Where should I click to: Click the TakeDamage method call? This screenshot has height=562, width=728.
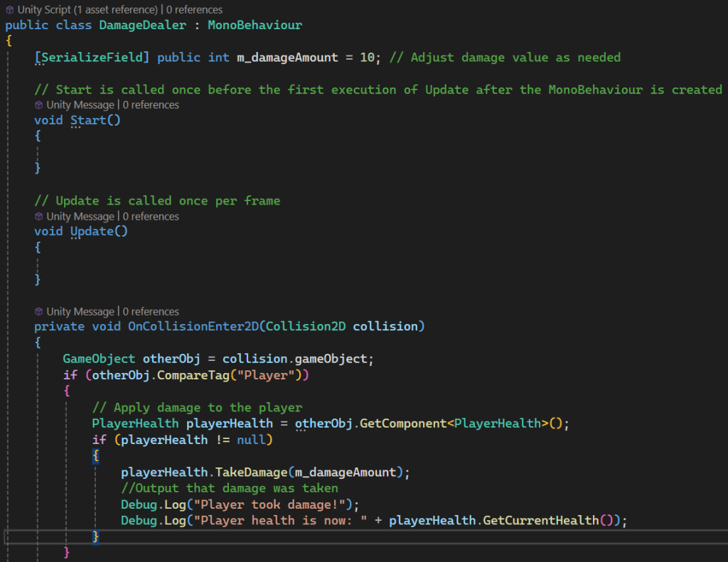pos(251,472)
